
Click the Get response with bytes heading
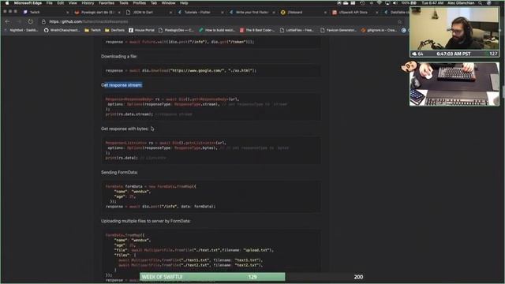125,129
